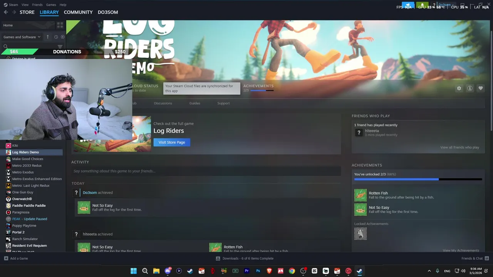Open the COMMUNITY tab
493x277 pixels.
point(78,12)
